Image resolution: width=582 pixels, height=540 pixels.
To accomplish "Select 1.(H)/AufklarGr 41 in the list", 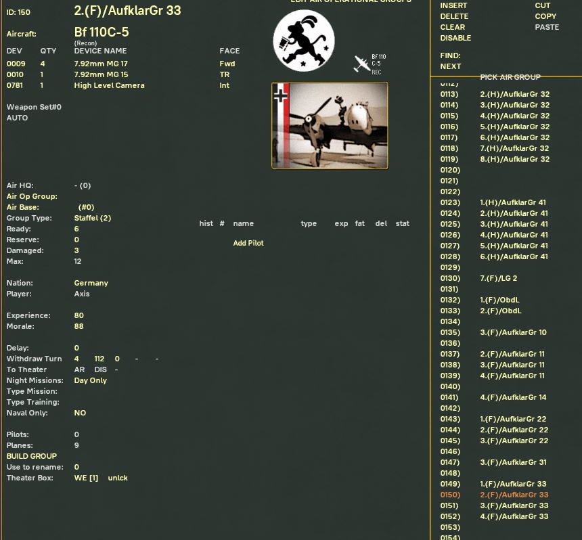I will [x=513, y=202].
